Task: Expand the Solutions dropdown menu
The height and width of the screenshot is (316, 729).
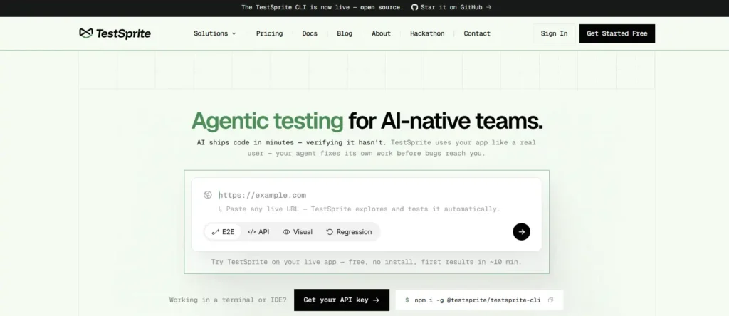Action: pyautogui.click(x=215, y=33)
